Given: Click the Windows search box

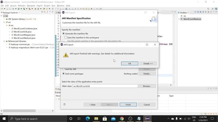Looking at the screenshot, I should tap(38, 119).
